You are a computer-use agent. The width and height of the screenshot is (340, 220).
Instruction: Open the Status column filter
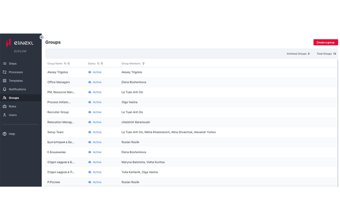102,64
